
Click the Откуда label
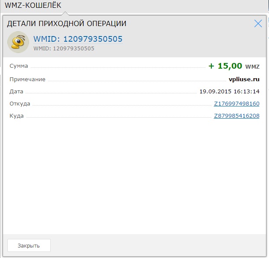pos(20,104)
